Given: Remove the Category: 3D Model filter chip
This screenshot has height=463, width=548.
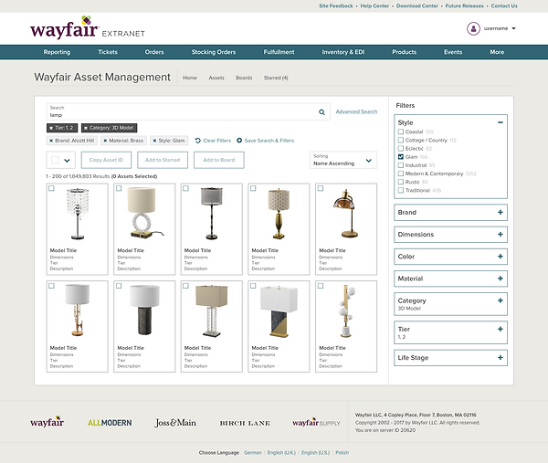Looking at the screenshot, I should point(86,128).
